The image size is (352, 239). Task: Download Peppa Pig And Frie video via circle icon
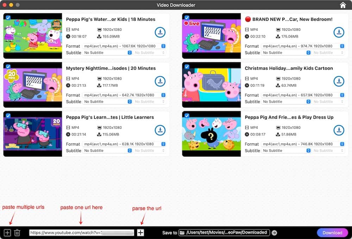pyautogui.click(x=339, y=130)
